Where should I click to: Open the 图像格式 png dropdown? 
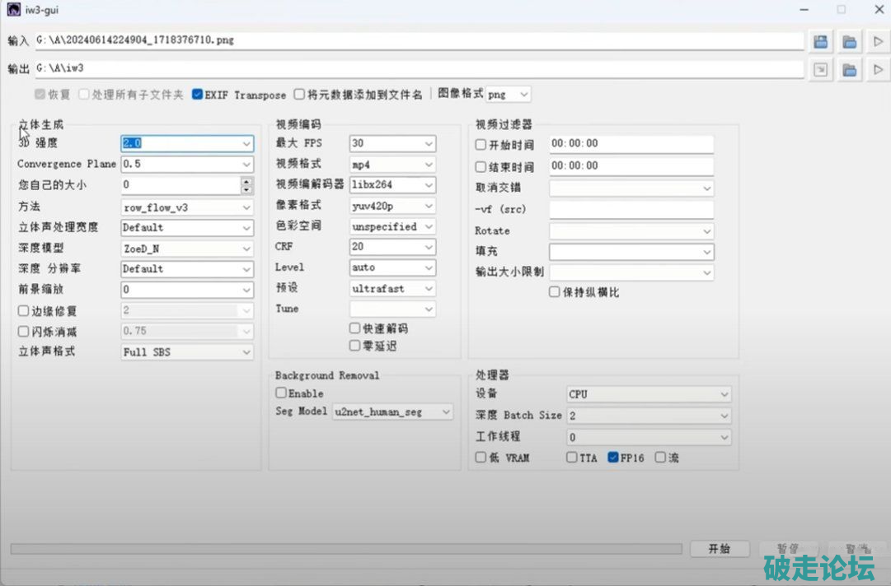click(509, 95)
